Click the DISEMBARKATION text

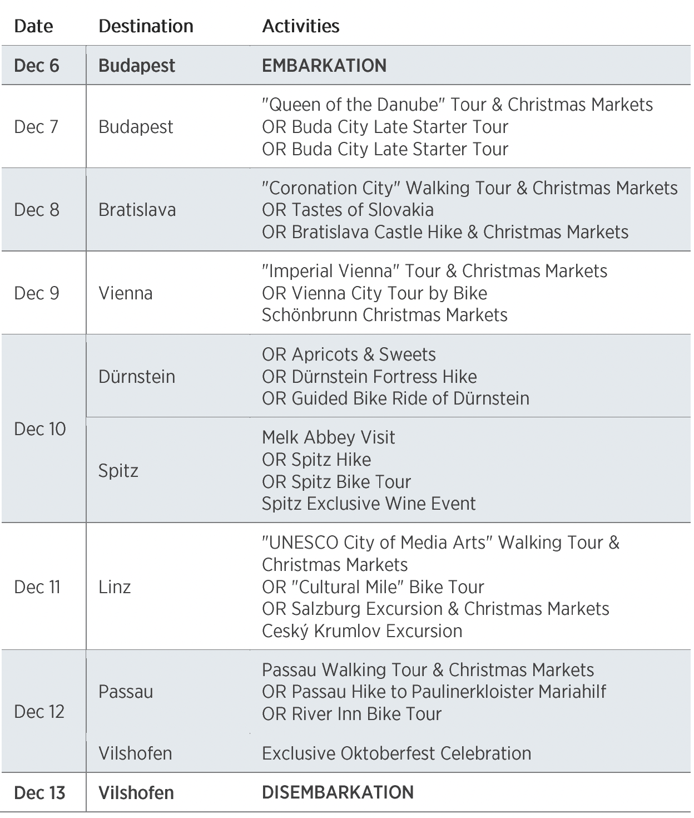[x=338, y=792]
